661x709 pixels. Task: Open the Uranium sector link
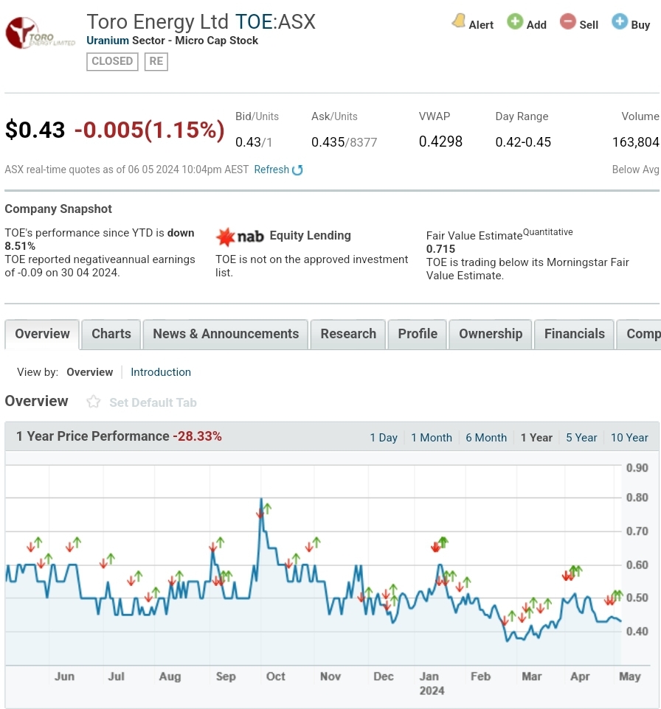(108, 41)
